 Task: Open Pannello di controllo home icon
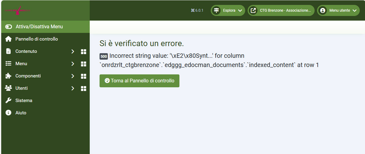9,39
